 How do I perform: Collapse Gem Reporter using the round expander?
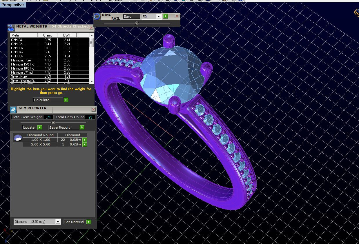coord(53,122)
